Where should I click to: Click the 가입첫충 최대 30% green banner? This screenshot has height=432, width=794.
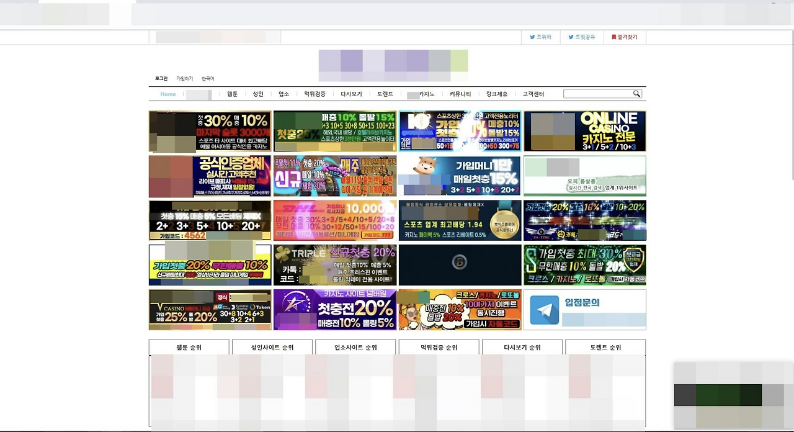pos(585,265)
